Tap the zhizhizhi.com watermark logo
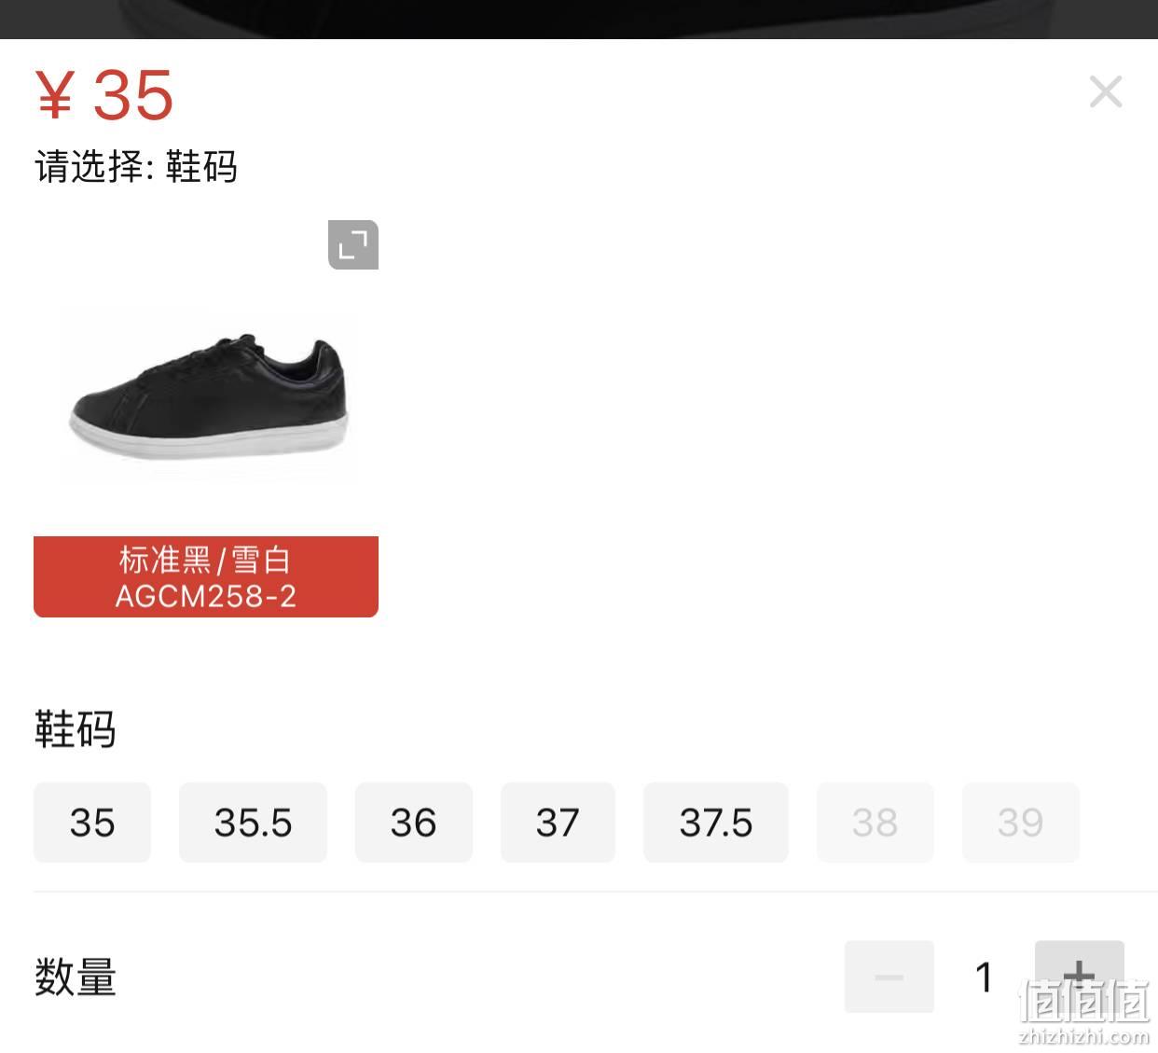 1084,1014
